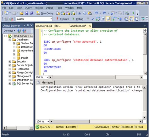Select the Messages results tab
Viewport: 149px width, 137px height.
click(x=45, y=82)
